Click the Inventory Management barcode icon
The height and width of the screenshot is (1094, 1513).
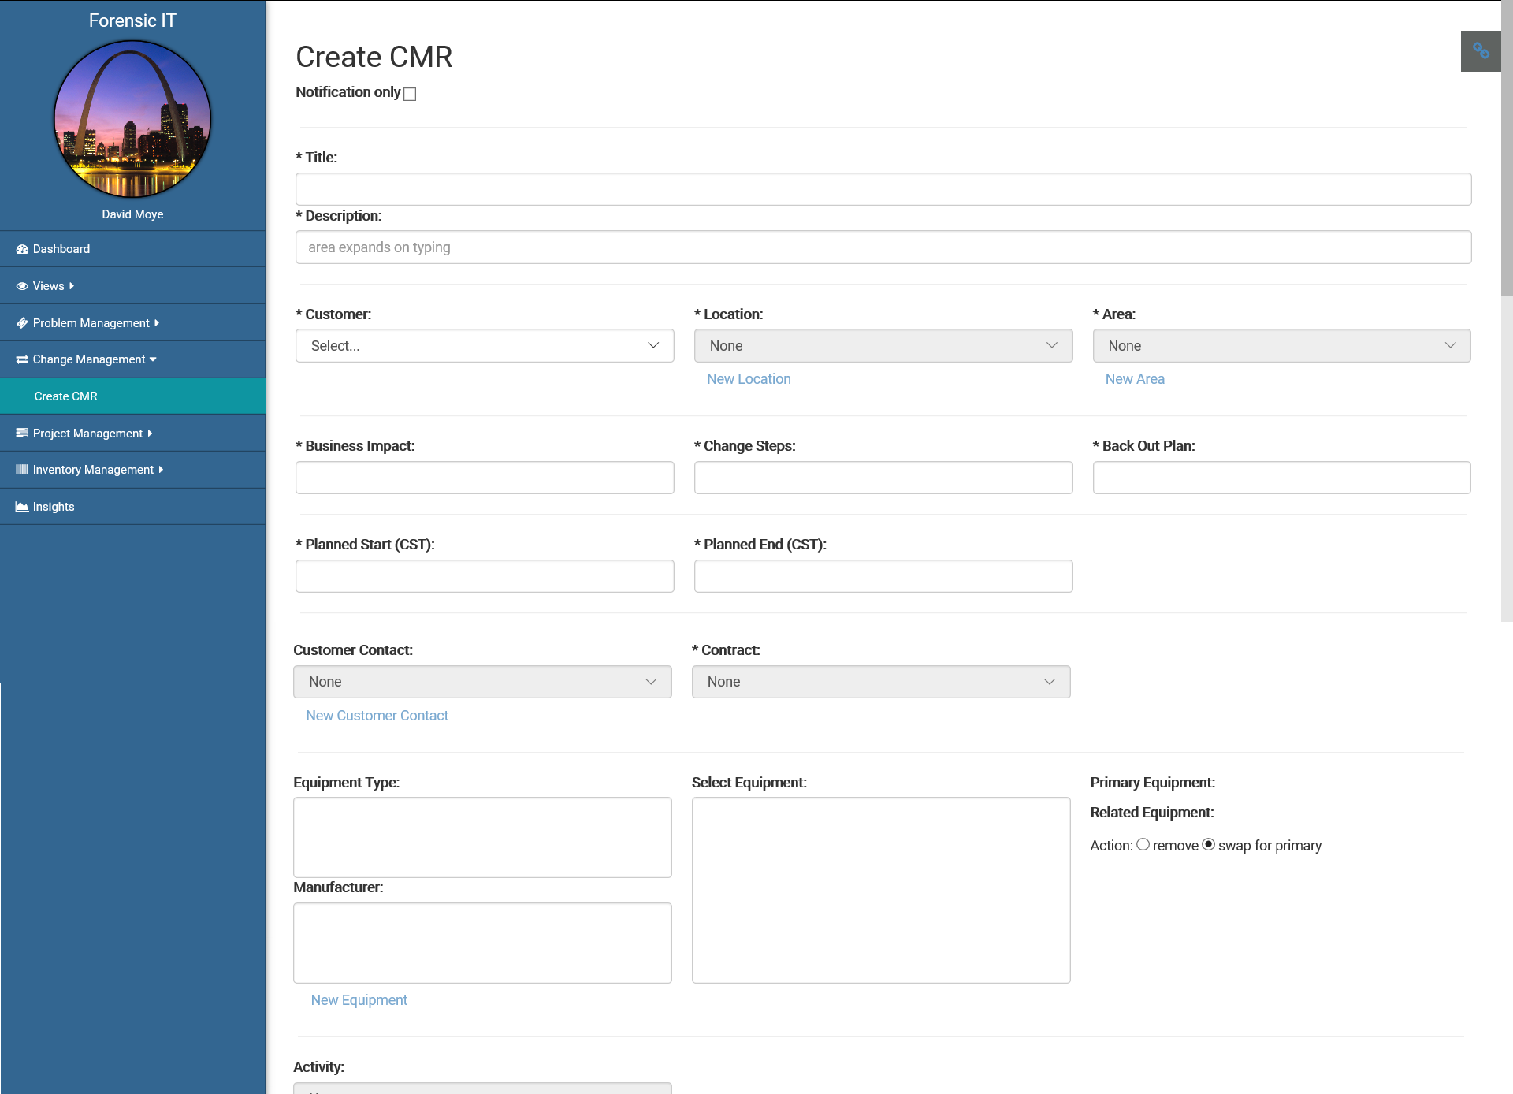[x=22, y=470]
